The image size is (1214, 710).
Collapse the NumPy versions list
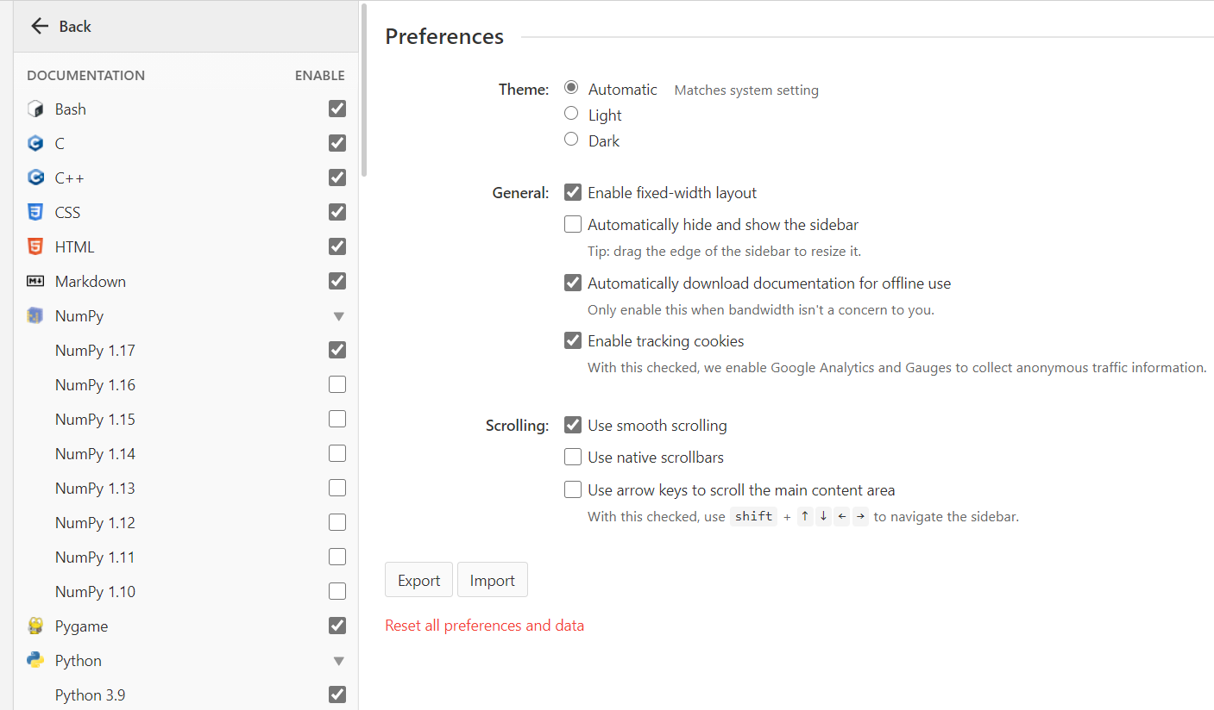coord(338,316)
